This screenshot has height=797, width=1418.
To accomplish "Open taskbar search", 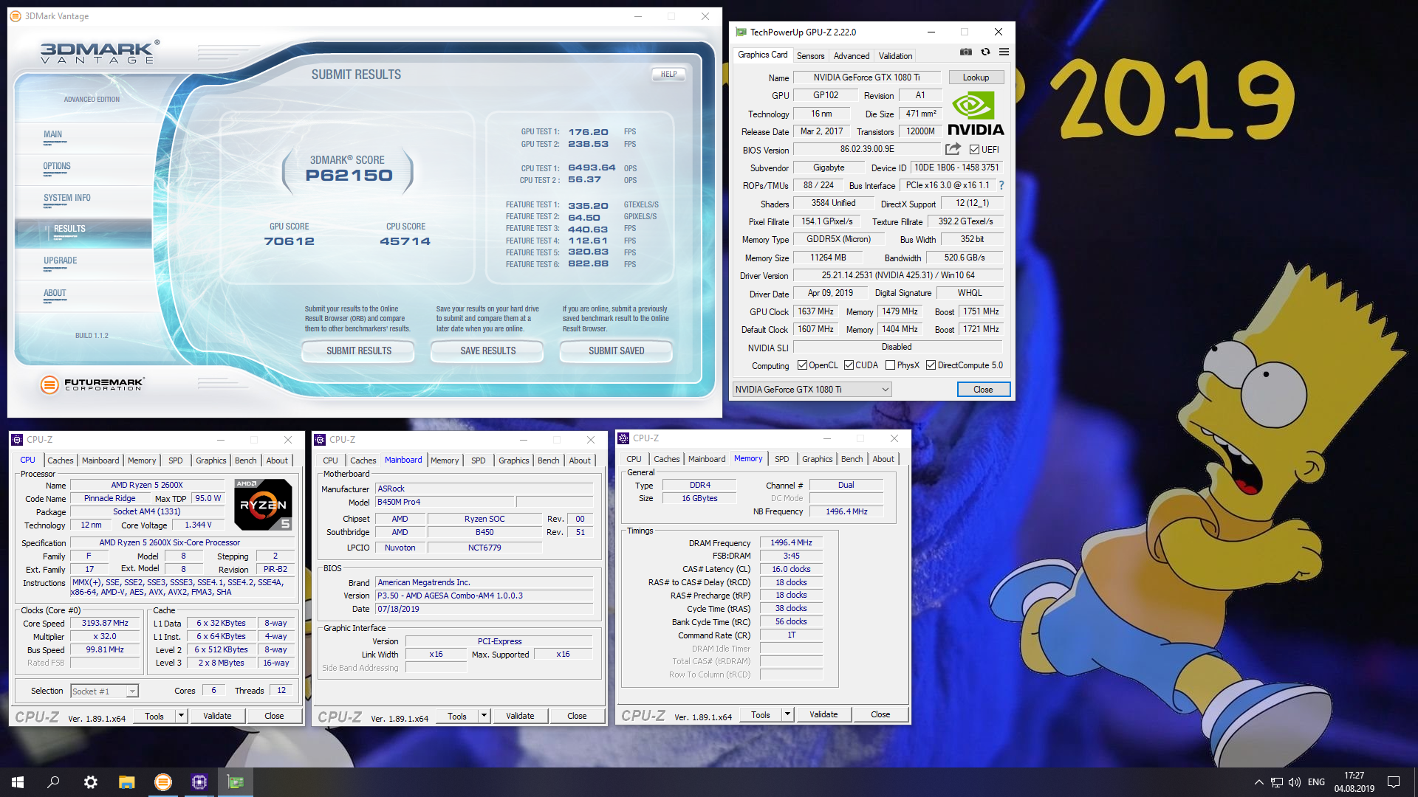I will [53, 782].
